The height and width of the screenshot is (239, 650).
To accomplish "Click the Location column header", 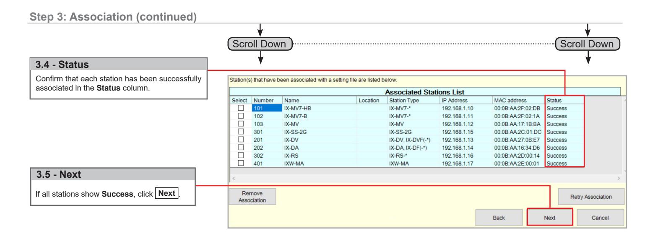I will [x=372, y=101].
